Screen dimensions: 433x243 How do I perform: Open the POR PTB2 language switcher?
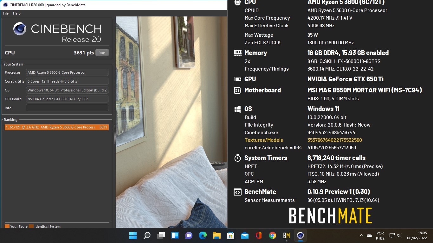(380, 235)
